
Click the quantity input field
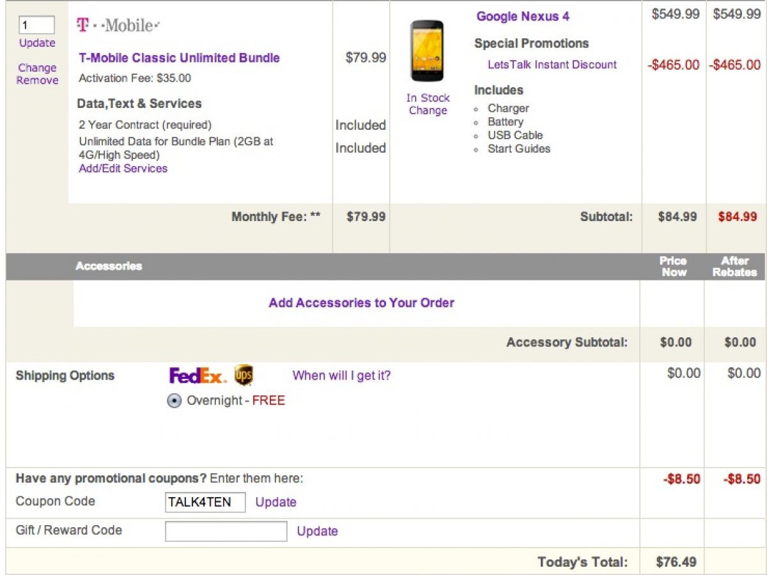[x=37, y=25]
